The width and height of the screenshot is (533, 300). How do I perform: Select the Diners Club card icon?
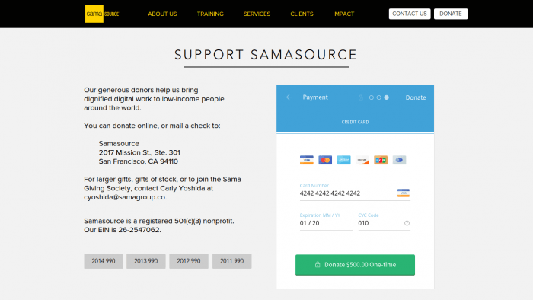[x=399, y=160]
